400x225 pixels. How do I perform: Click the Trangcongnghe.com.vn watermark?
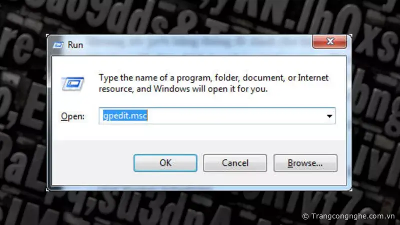pos(353,216)
